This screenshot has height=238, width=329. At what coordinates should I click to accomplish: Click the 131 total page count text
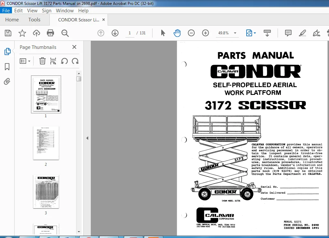pyautogui.click(x=143, y=33)
